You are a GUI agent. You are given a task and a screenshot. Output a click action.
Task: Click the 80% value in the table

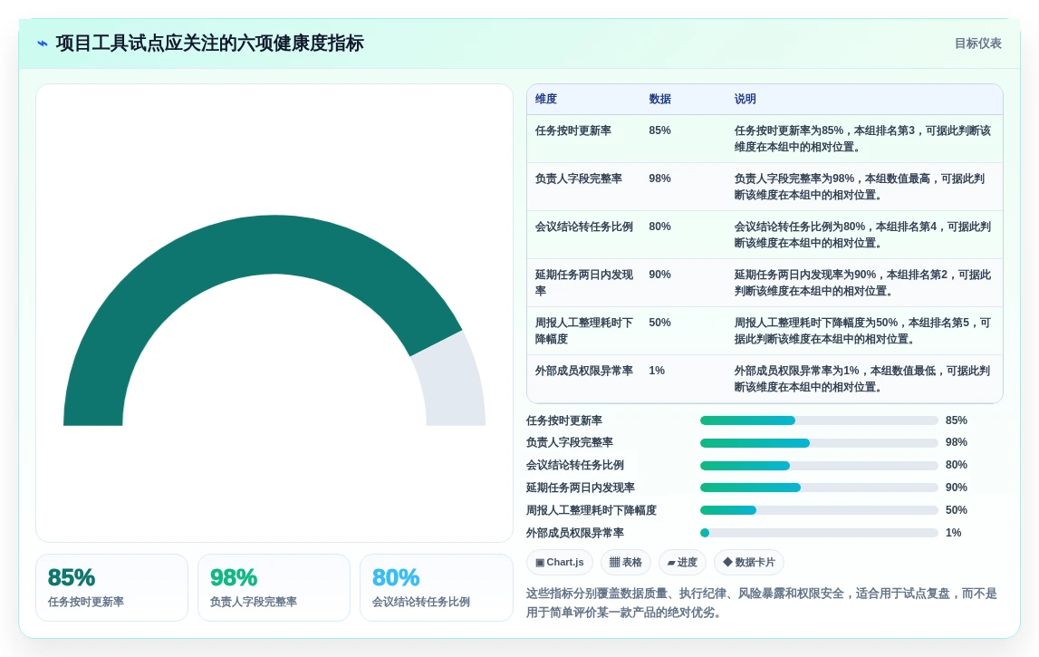coord(660,227)
